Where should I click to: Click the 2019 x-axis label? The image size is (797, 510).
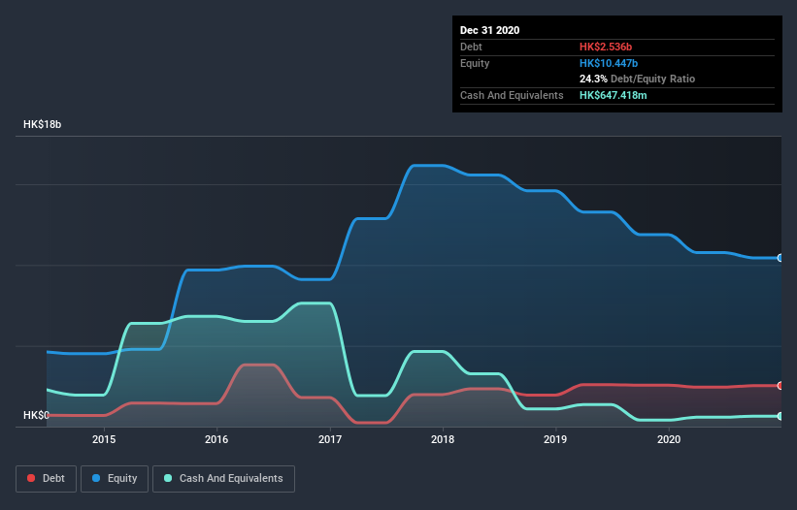pos(555,439)
